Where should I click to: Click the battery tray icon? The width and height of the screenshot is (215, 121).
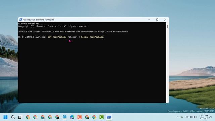[x=195, y=117]
